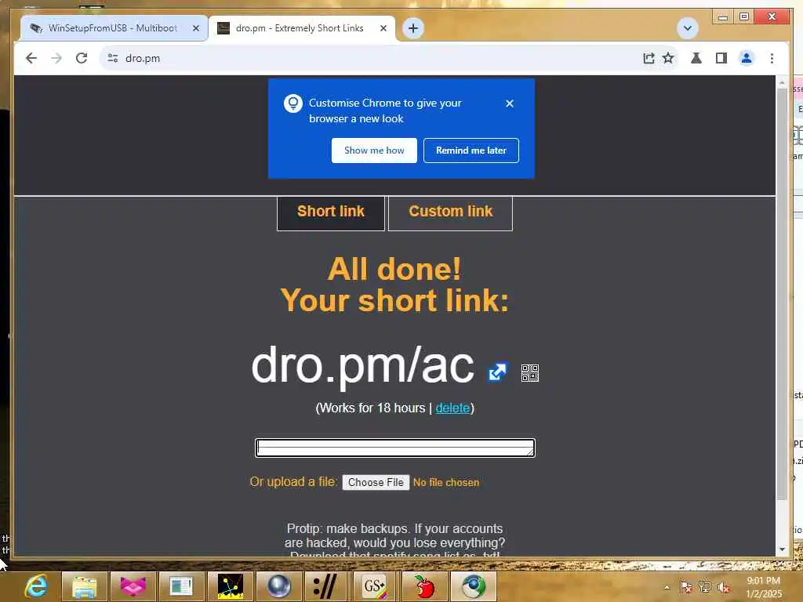
Task: Click Choose File button
Action: tap(376, 482)
